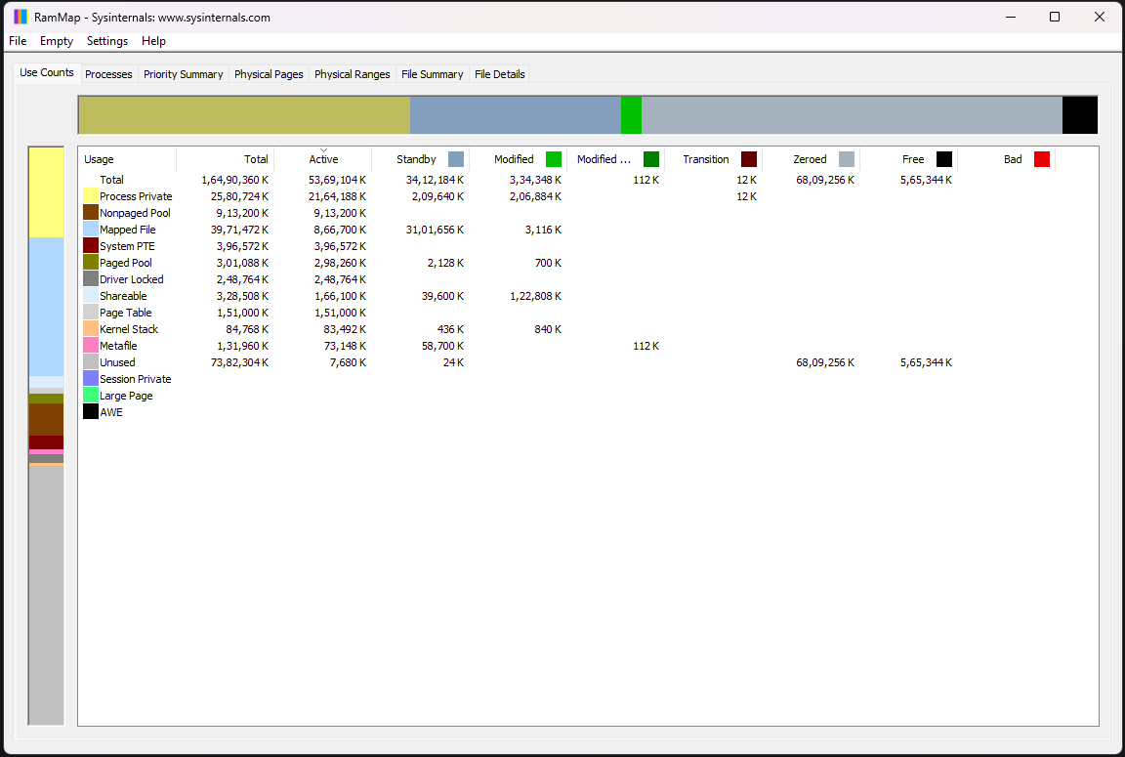This screenshot has height=757, width=1125.
Task: Click the black Free segment of memory bar
Action: 1080,115
